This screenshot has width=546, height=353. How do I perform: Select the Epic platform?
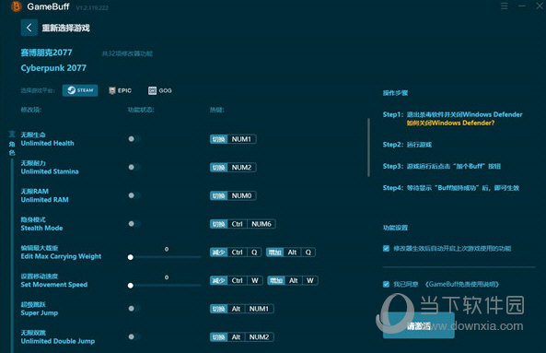click(120, 90)
